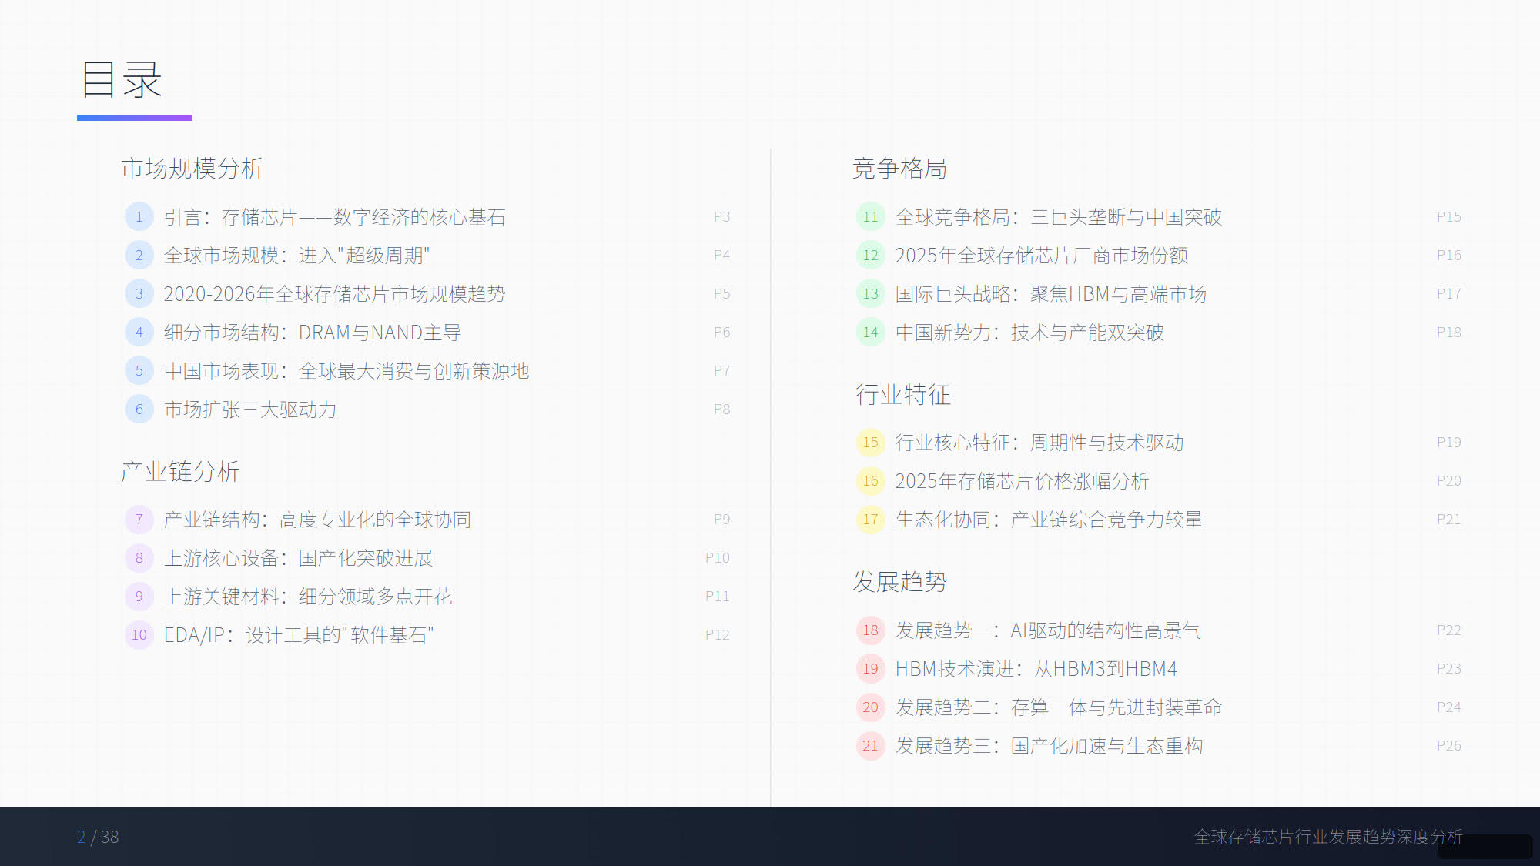Select '中国新势力：技术与产能双突破' entry
1540x866 pixels.
click(1029, 333)
